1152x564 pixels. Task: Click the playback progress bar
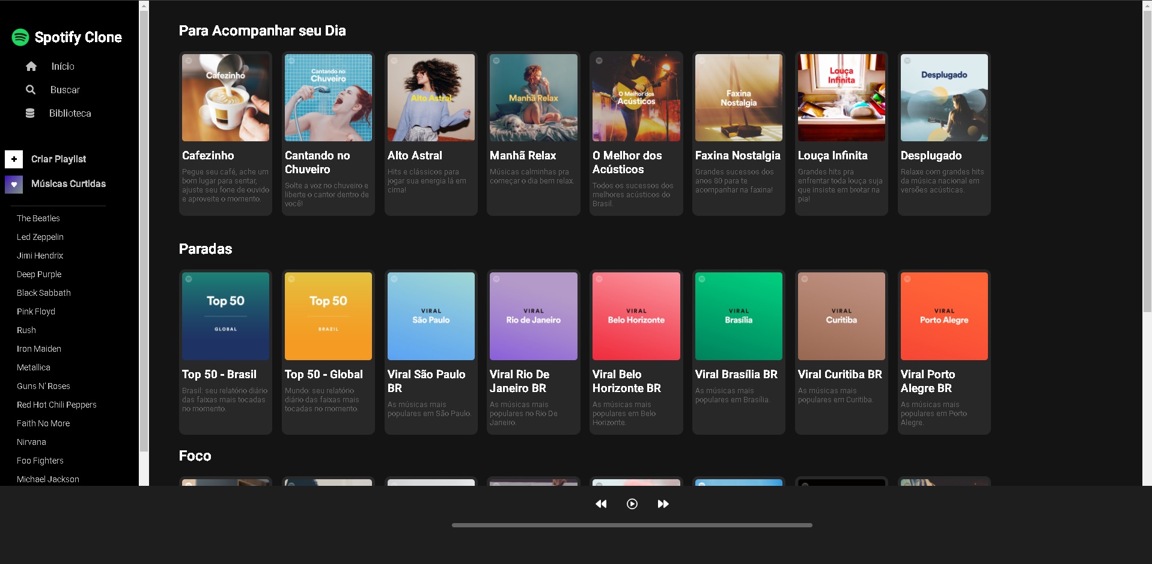[x=632, y=524]
